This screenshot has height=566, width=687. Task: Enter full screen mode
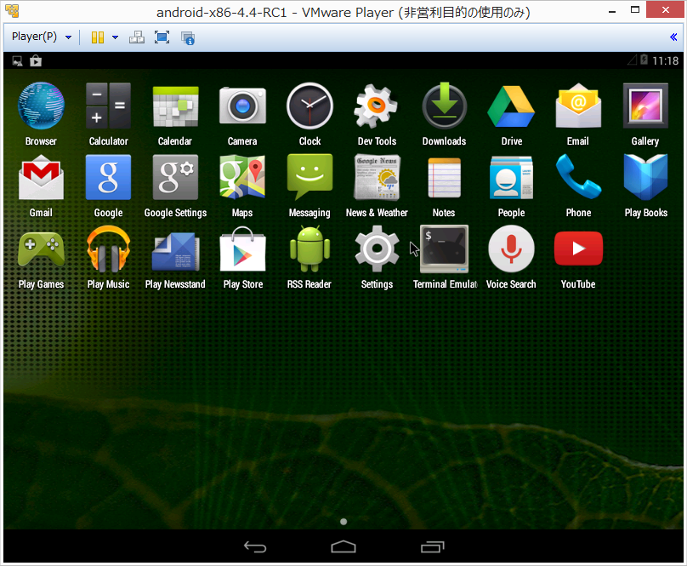[162, 37]
